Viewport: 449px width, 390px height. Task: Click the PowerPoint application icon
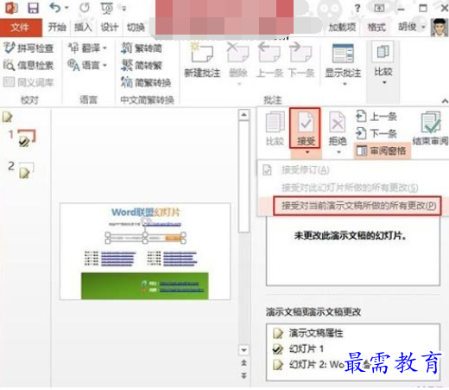(11, 8)
